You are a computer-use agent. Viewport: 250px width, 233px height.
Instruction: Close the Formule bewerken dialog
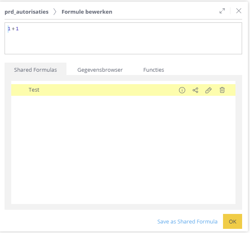[239, 11]
